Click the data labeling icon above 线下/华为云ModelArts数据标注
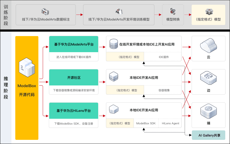 pos(45,12)
